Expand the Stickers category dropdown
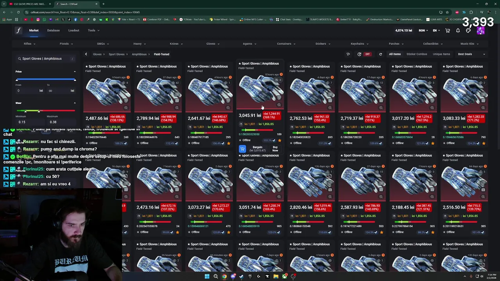This screenshot has width=500, height=281. tap(323, 44)
